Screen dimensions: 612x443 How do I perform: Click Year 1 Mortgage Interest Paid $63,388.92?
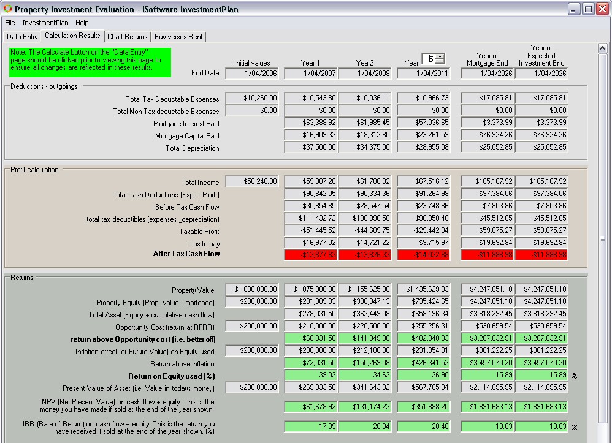click(311, 123)
